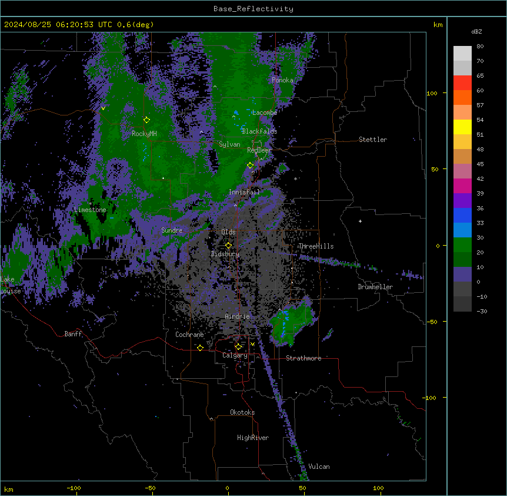Select the magenta 39-42 dBZ legend swatch
This screenshot has width=507, height=496.
coord(462,186)
